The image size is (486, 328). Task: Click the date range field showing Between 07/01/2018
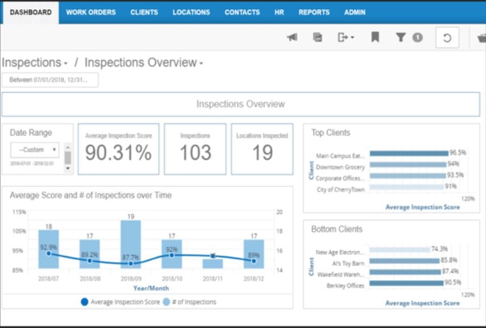51,80
